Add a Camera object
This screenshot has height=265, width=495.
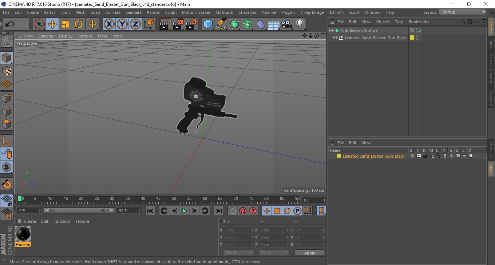[287, 24]
